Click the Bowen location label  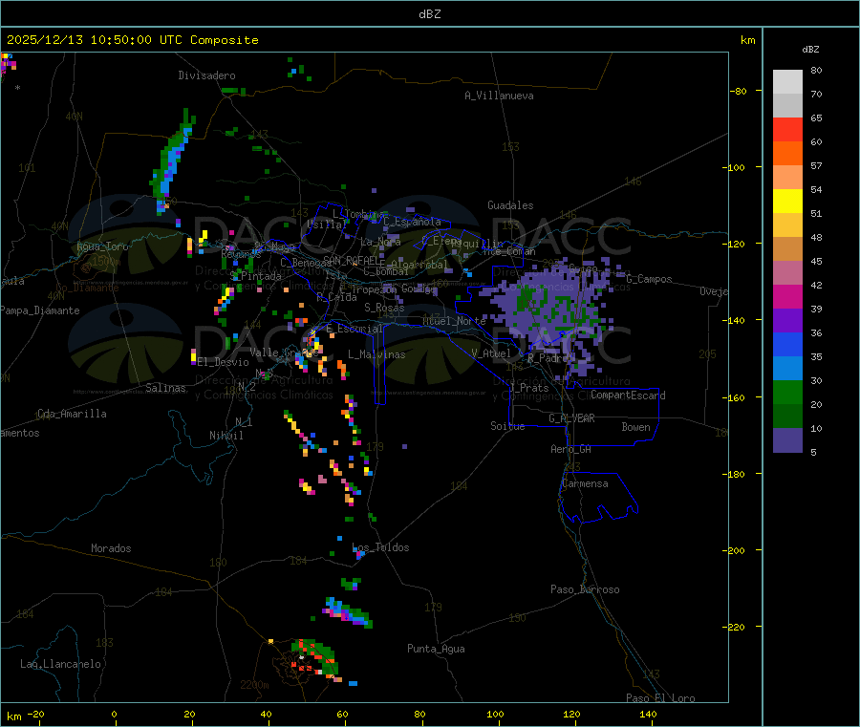point(635,428)
